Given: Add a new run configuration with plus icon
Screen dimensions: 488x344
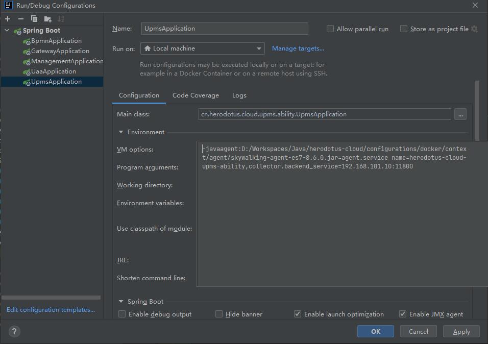Looking at the screenshot, I should click(8, 19).
